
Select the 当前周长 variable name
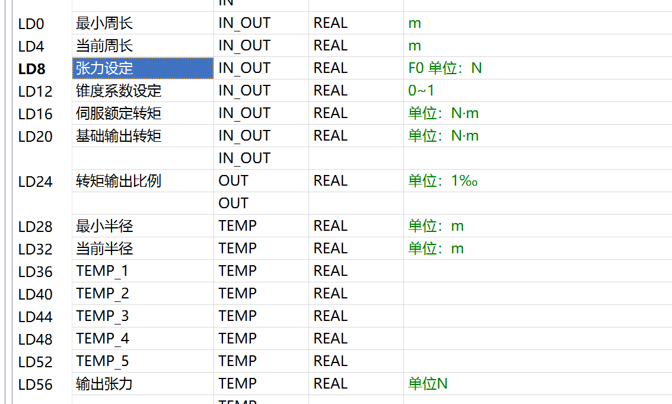104,46
